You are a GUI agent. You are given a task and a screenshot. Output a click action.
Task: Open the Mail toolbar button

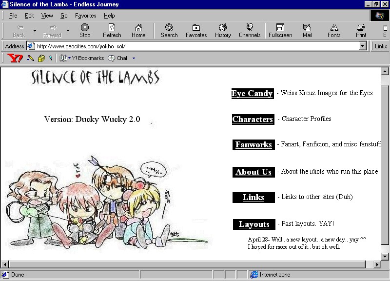coord(308,31)
